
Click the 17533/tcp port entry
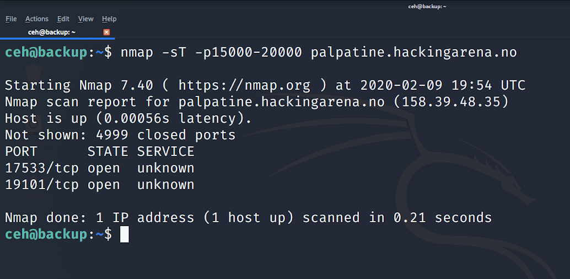pyautogui.click(x=42, y=168)
